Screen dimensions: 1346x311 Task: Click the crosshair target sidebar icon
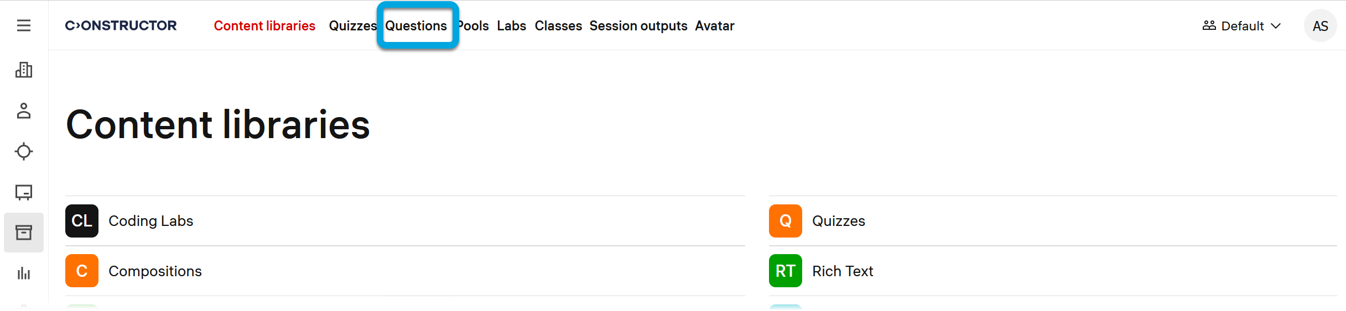click(x=24, y=151)
